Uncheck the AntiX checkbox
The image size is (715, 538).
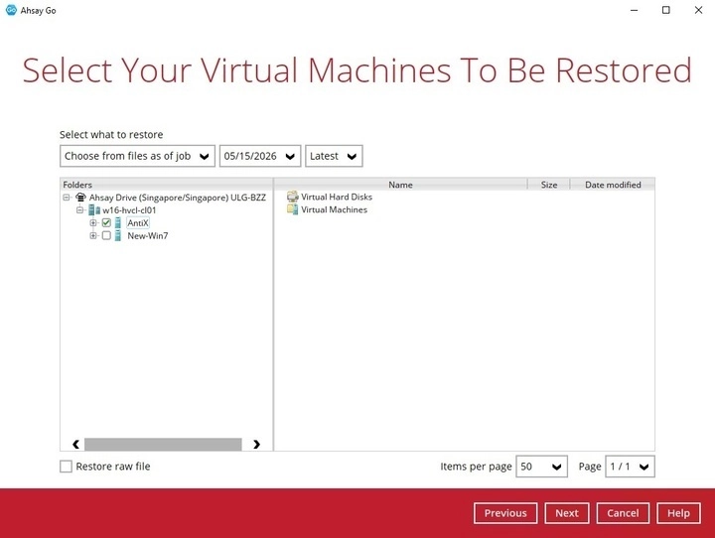pyautogui.click(x=106, y=223)
